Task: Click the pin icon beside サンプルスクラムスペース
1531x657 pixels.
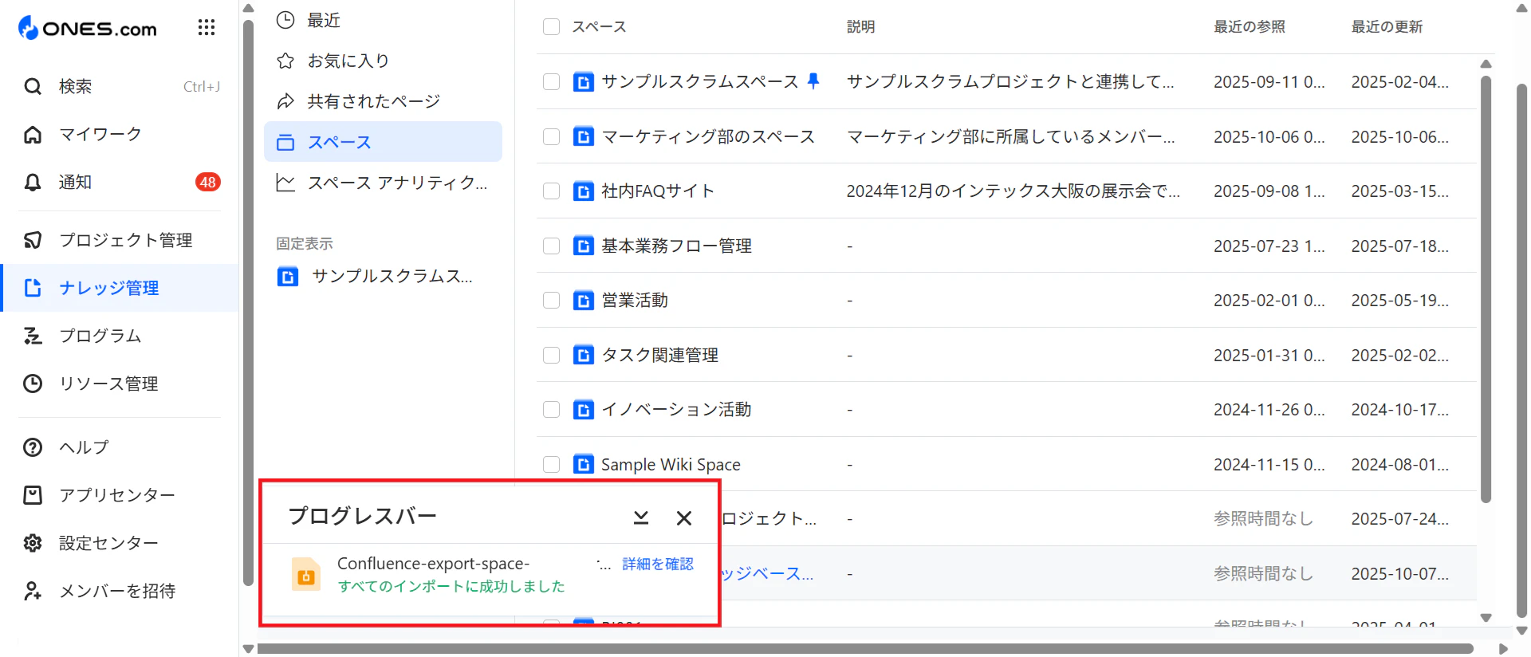Action: tap(813, 81)
